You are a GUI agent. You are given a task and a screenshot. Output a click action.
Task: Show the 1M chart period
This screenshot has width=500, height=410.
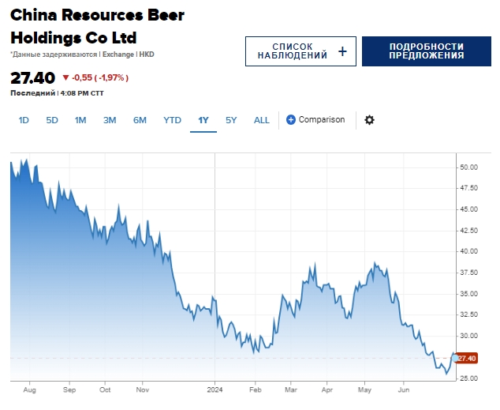click(x=80, y=120)
